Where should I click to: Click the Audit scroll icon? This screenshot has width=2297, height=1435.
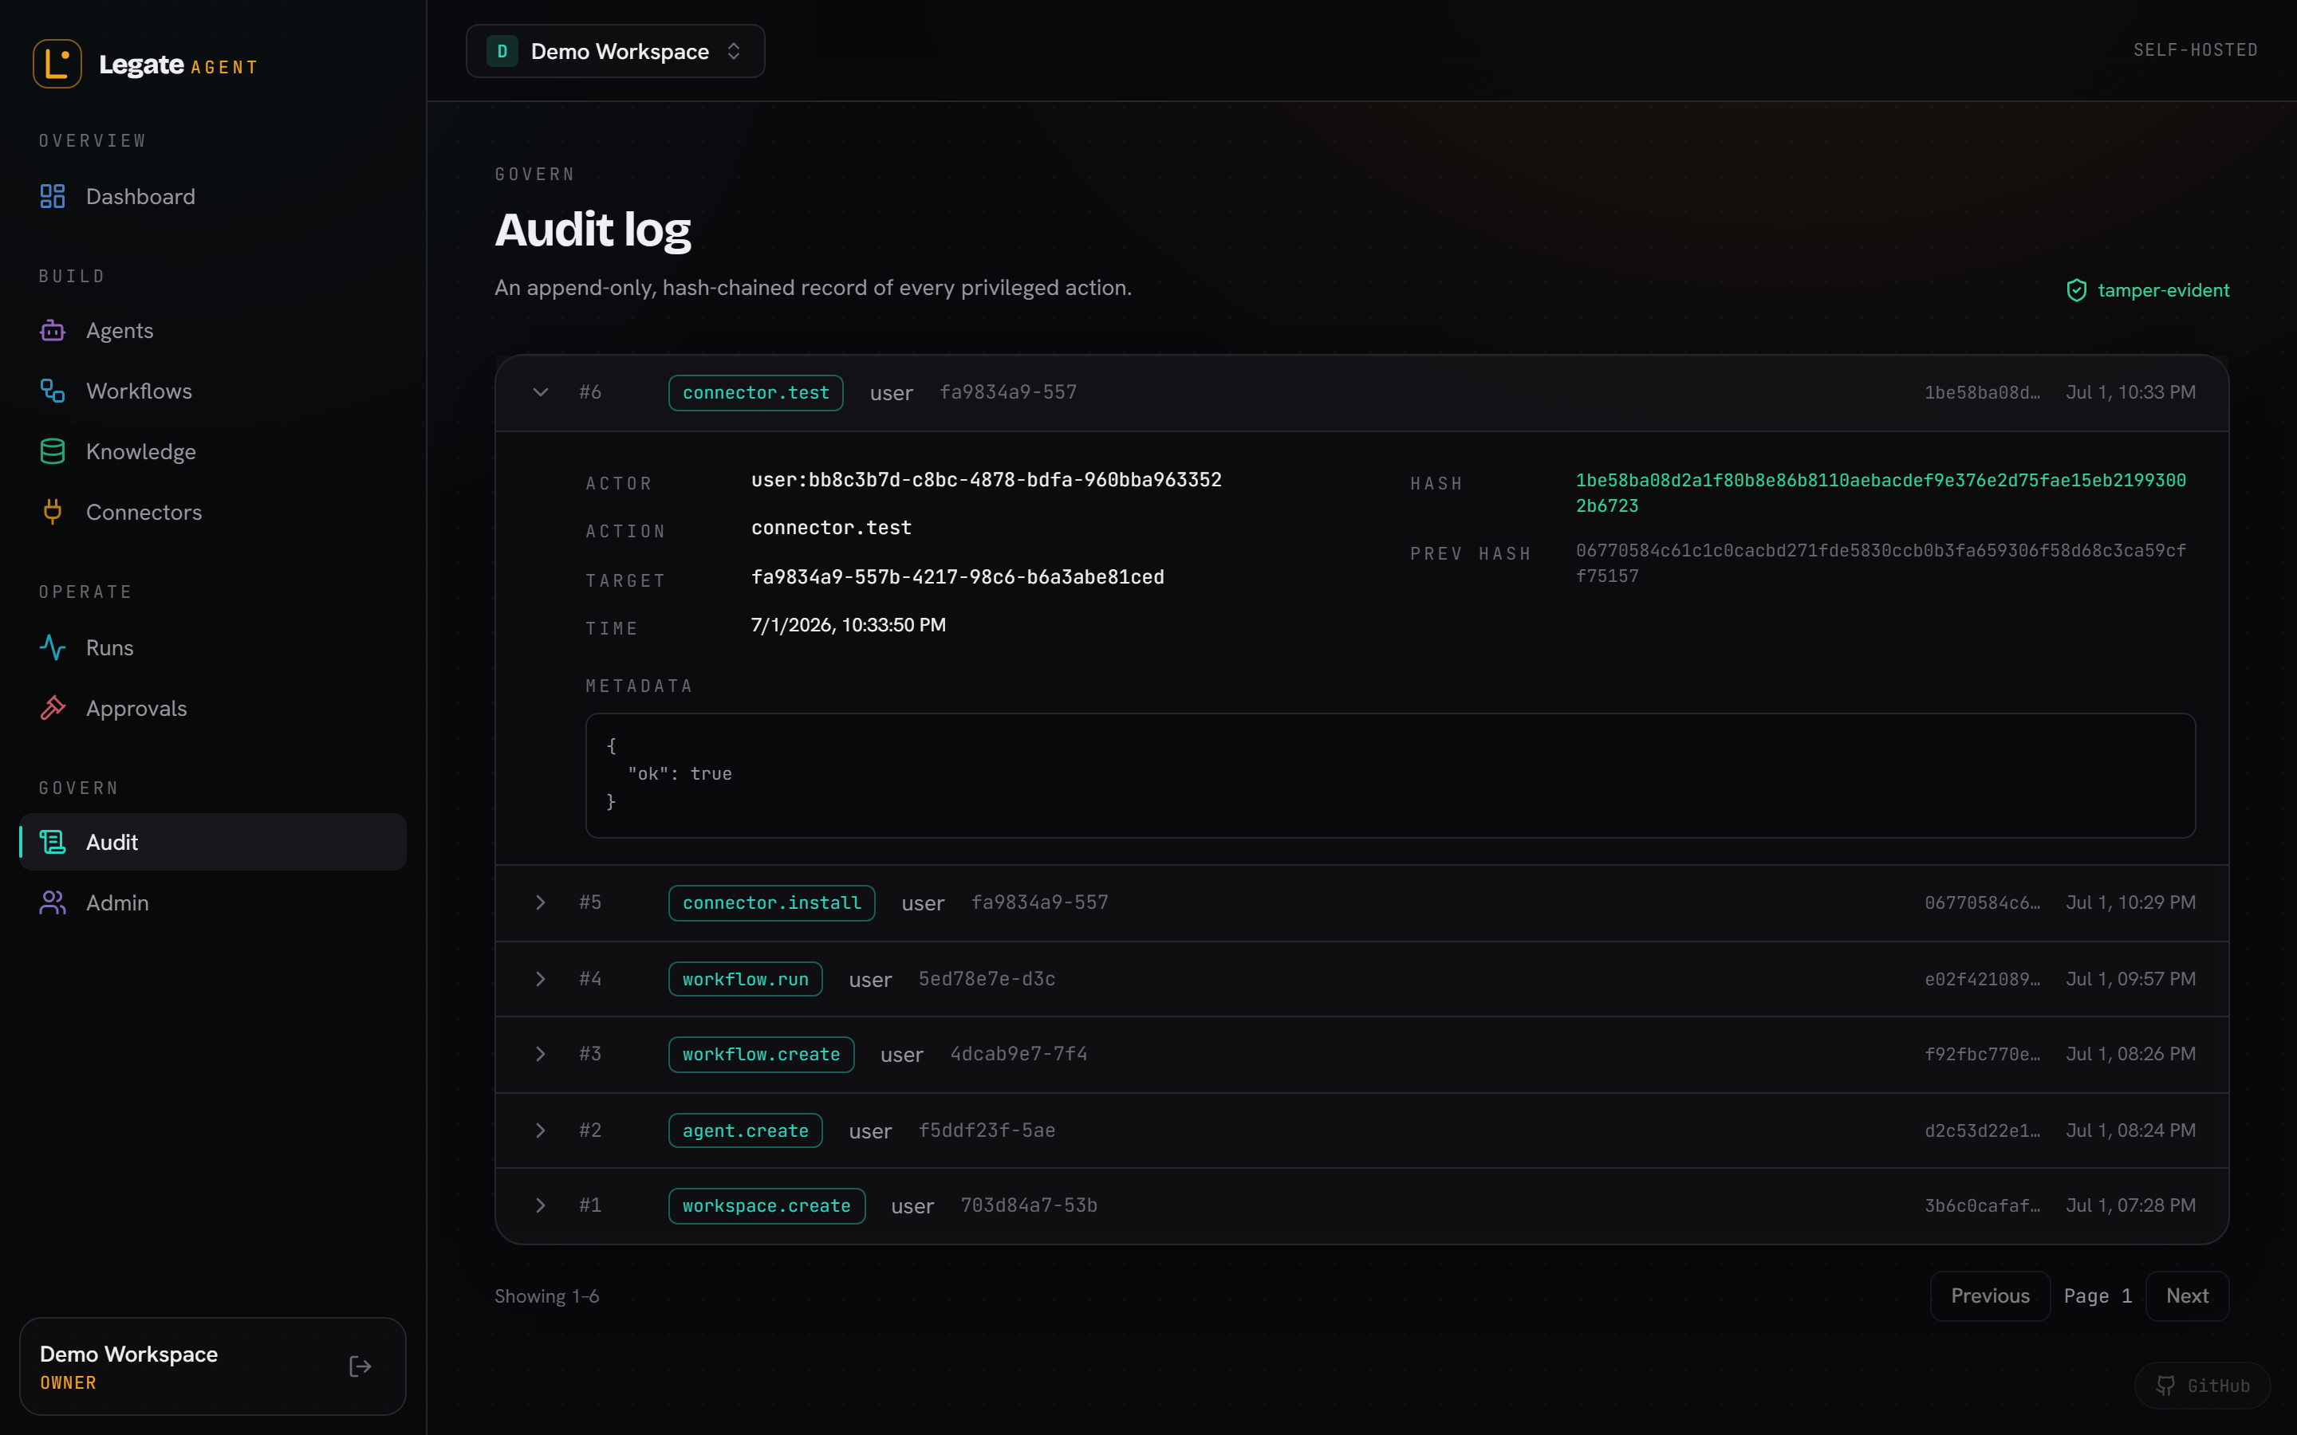pos(52,842)
